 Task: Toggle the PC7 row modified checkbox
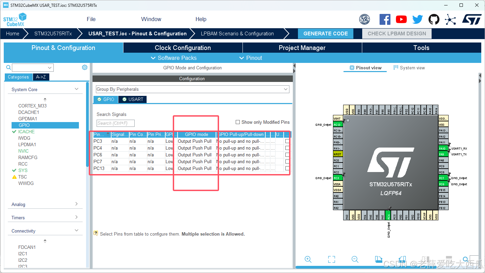287,161
